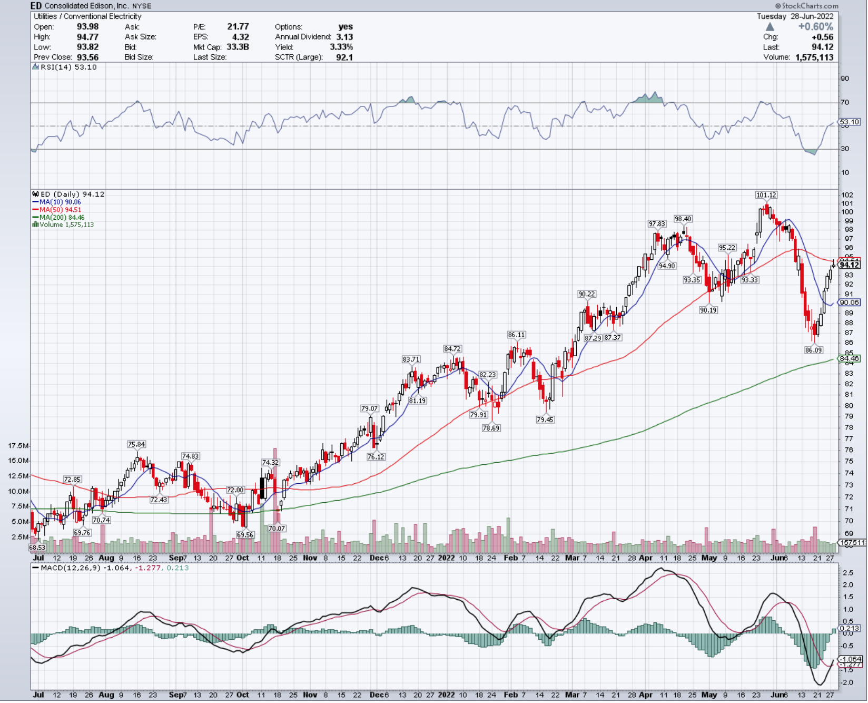Click the Utilities / Conventional Electricity sector text
Viewport: 868px width, 703px height.
tap(88, 16)
